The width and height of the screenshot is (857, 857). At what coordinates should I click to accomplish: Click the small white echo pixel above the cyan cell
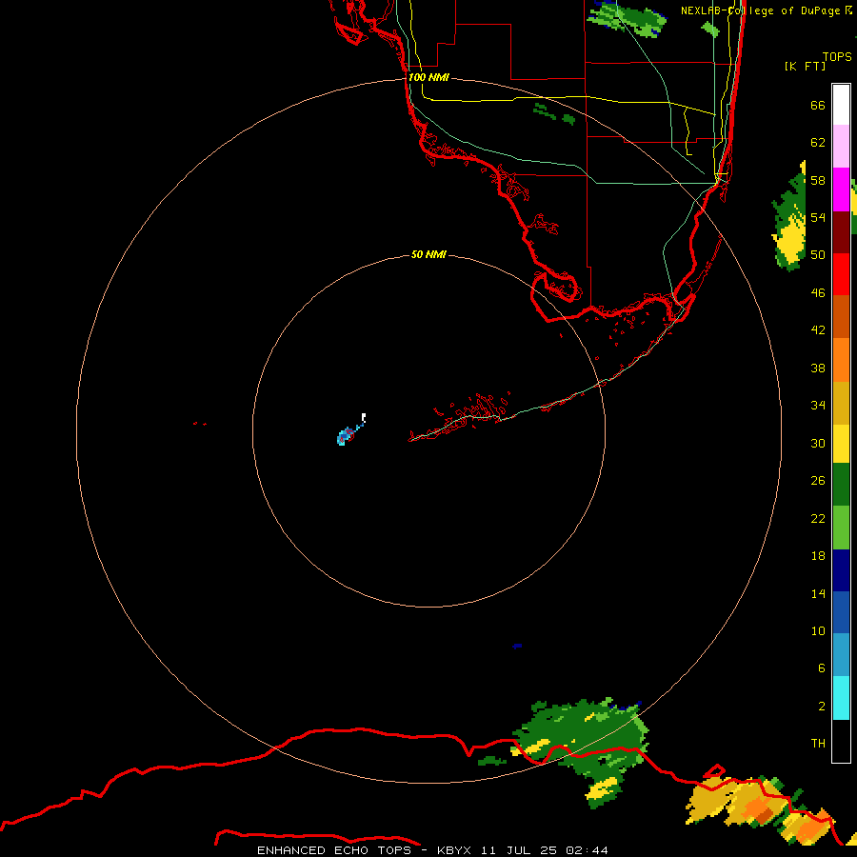coord(364,418)
